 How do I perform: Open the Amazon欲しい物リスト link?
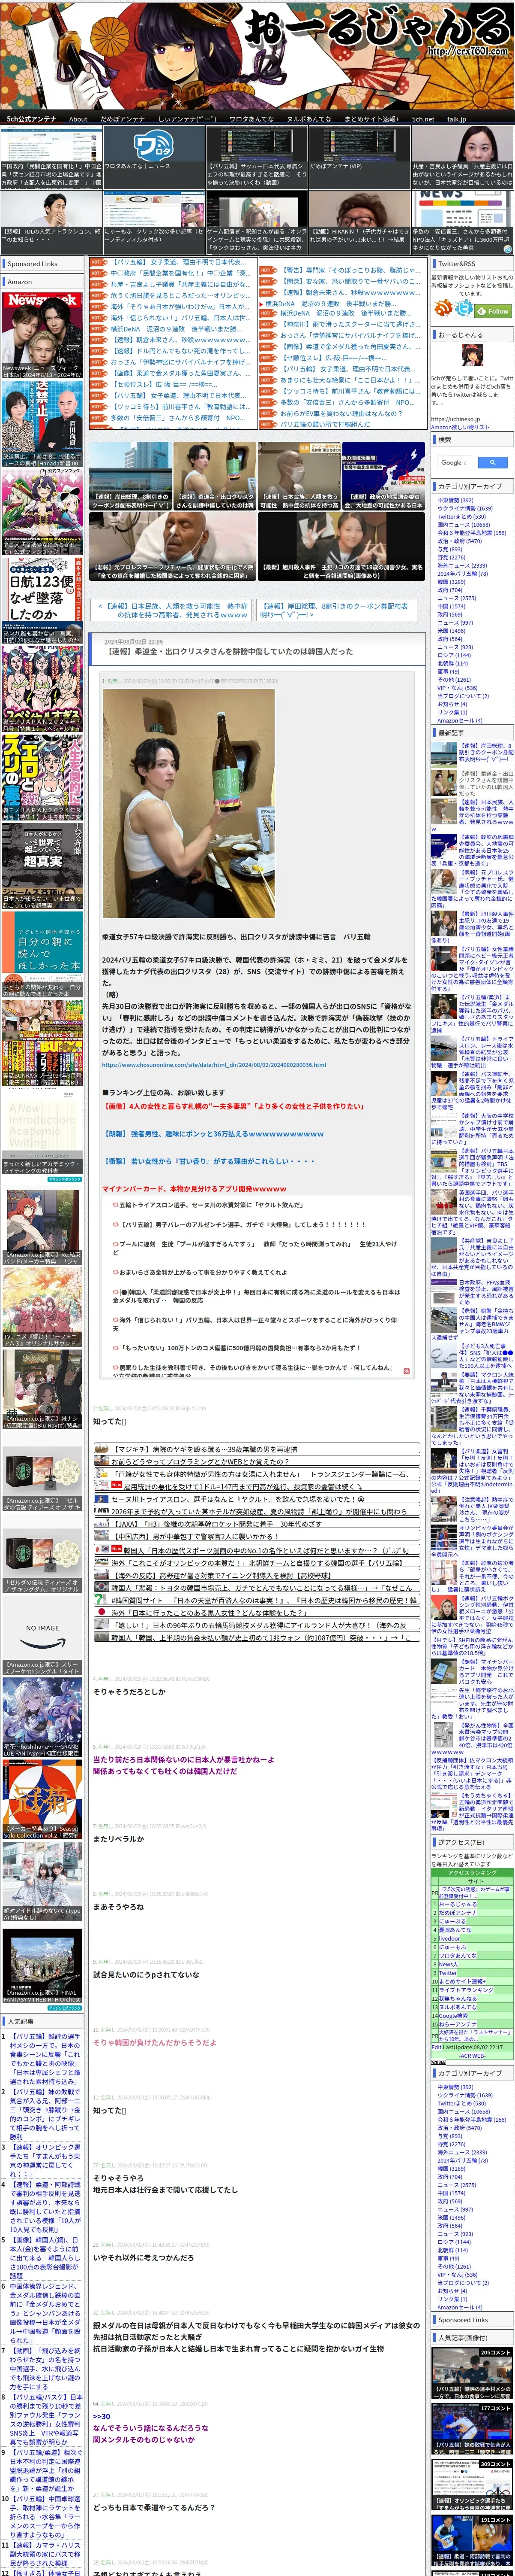(460, 427)
